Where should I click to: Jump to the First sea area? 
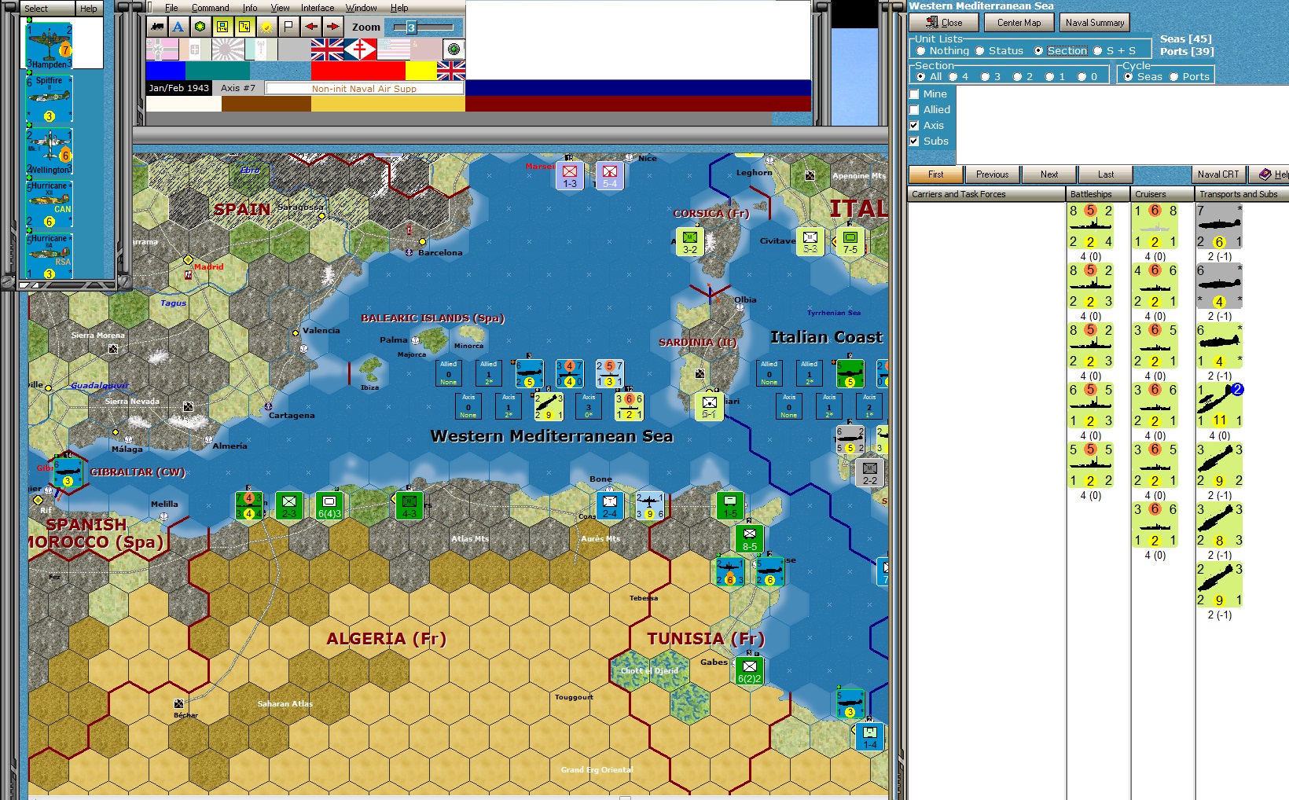click(936, 174)
